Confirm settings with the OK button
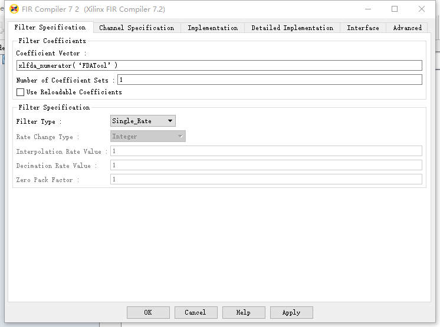 point(148,312)
